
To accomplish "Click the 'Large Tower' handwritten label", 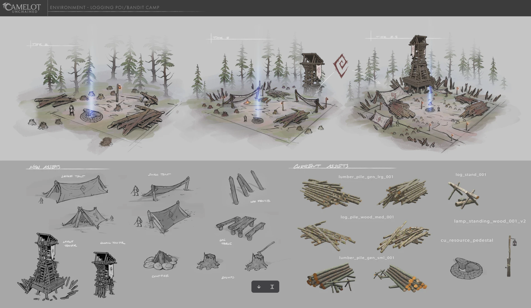I will pyautogui.click(x=70, y=243).
